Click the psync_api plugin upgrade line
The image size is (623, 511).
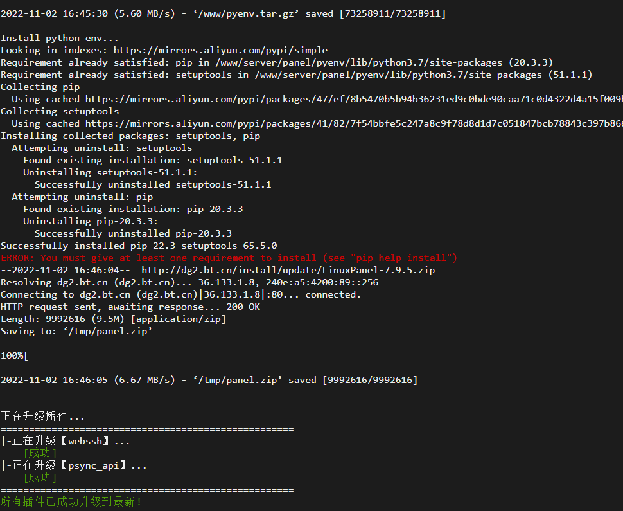coord(74,465)
